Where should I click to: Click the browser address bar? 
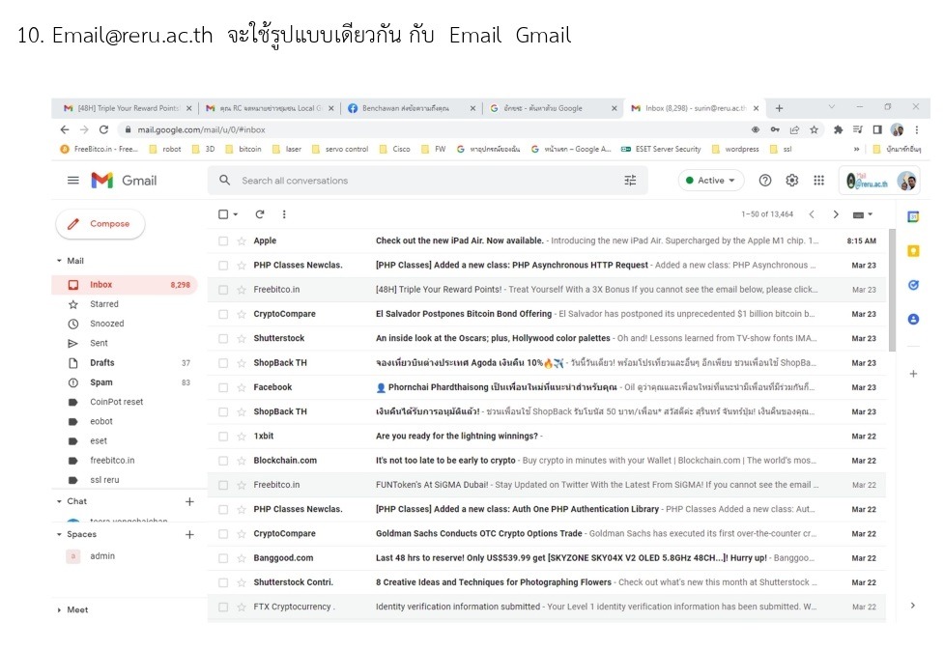coord(434,129)
